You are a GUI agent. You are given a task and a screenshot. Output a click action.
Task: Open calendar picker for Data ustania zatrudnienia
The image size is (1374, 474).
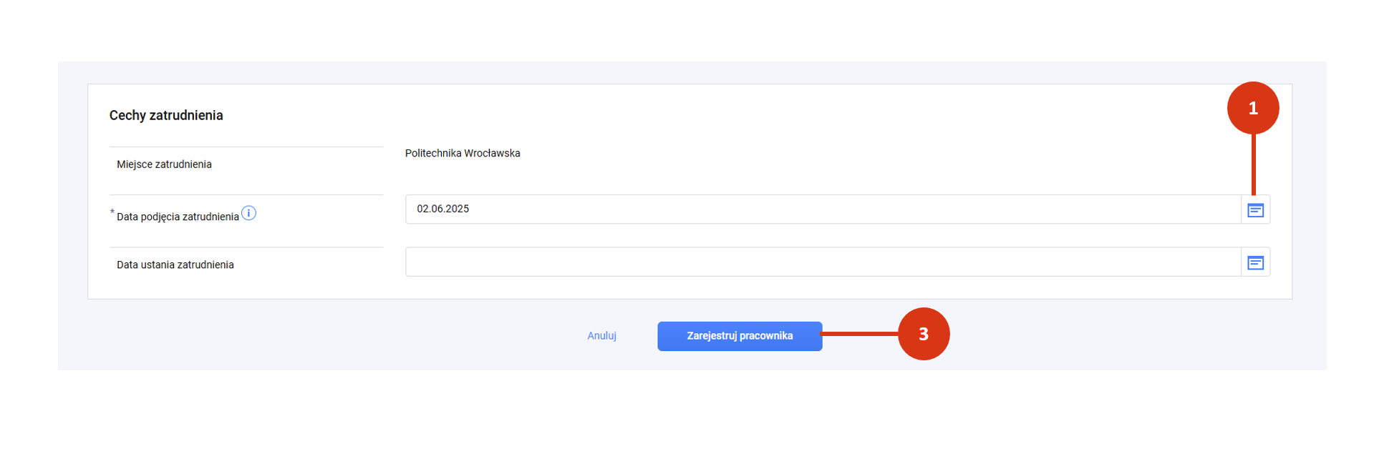(1255, 262)
